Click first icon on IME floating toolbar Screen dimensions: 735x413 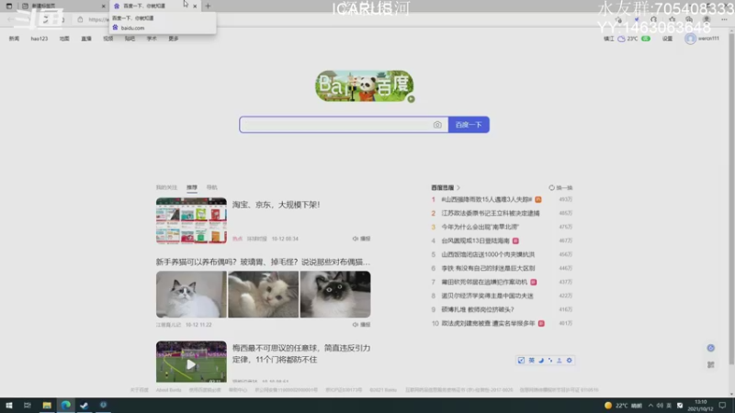521,361
